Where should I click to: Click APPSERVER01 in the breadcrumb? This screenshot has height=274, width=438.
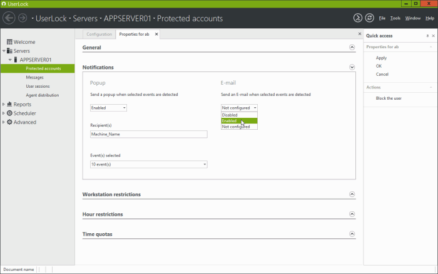pyautogui.click(x=128, y=18)
